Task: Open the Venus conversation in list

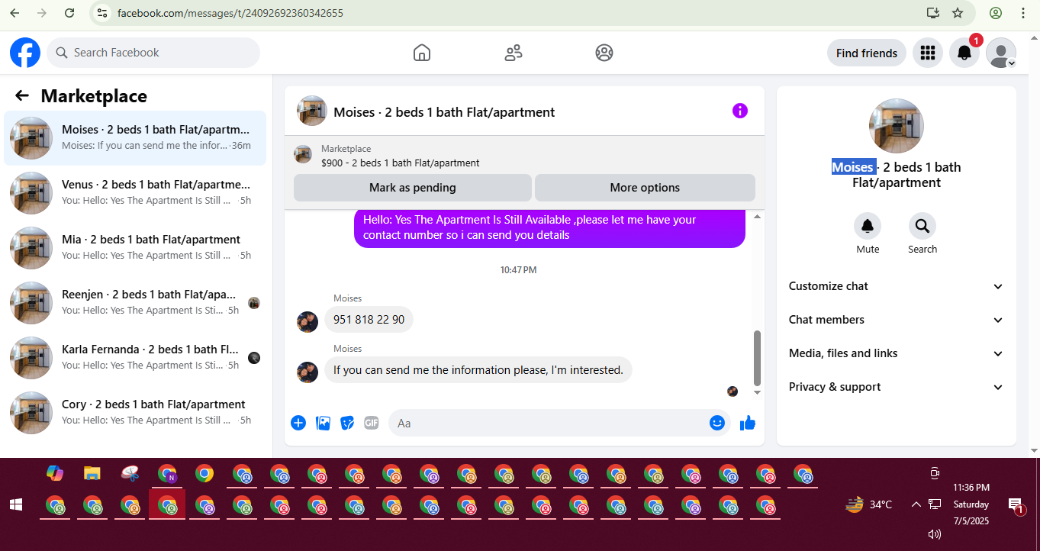Action: point(135,193)
